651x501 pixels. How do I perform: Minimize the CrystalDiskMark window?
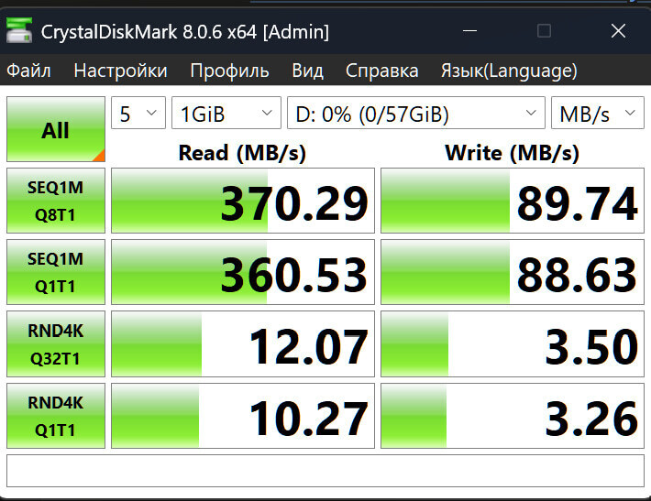click(x=469, y=31)
